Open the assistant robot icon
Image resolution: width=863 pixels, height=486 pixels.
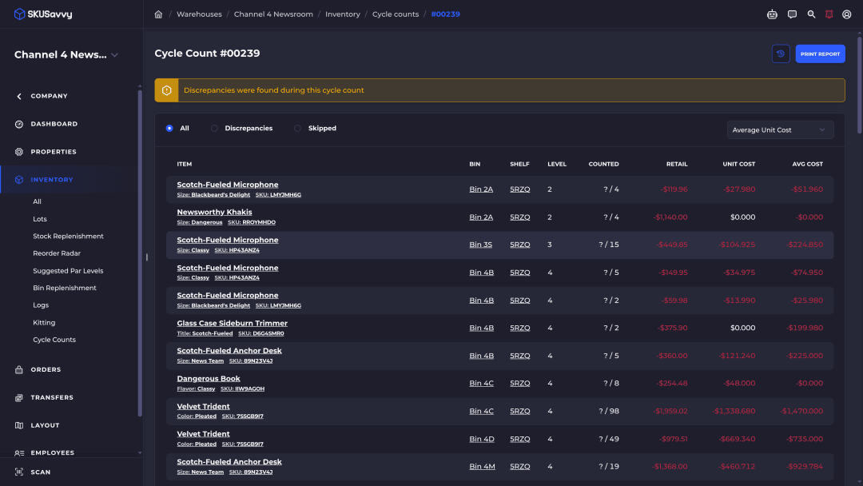pyautogui.click(x=772, y=14)
